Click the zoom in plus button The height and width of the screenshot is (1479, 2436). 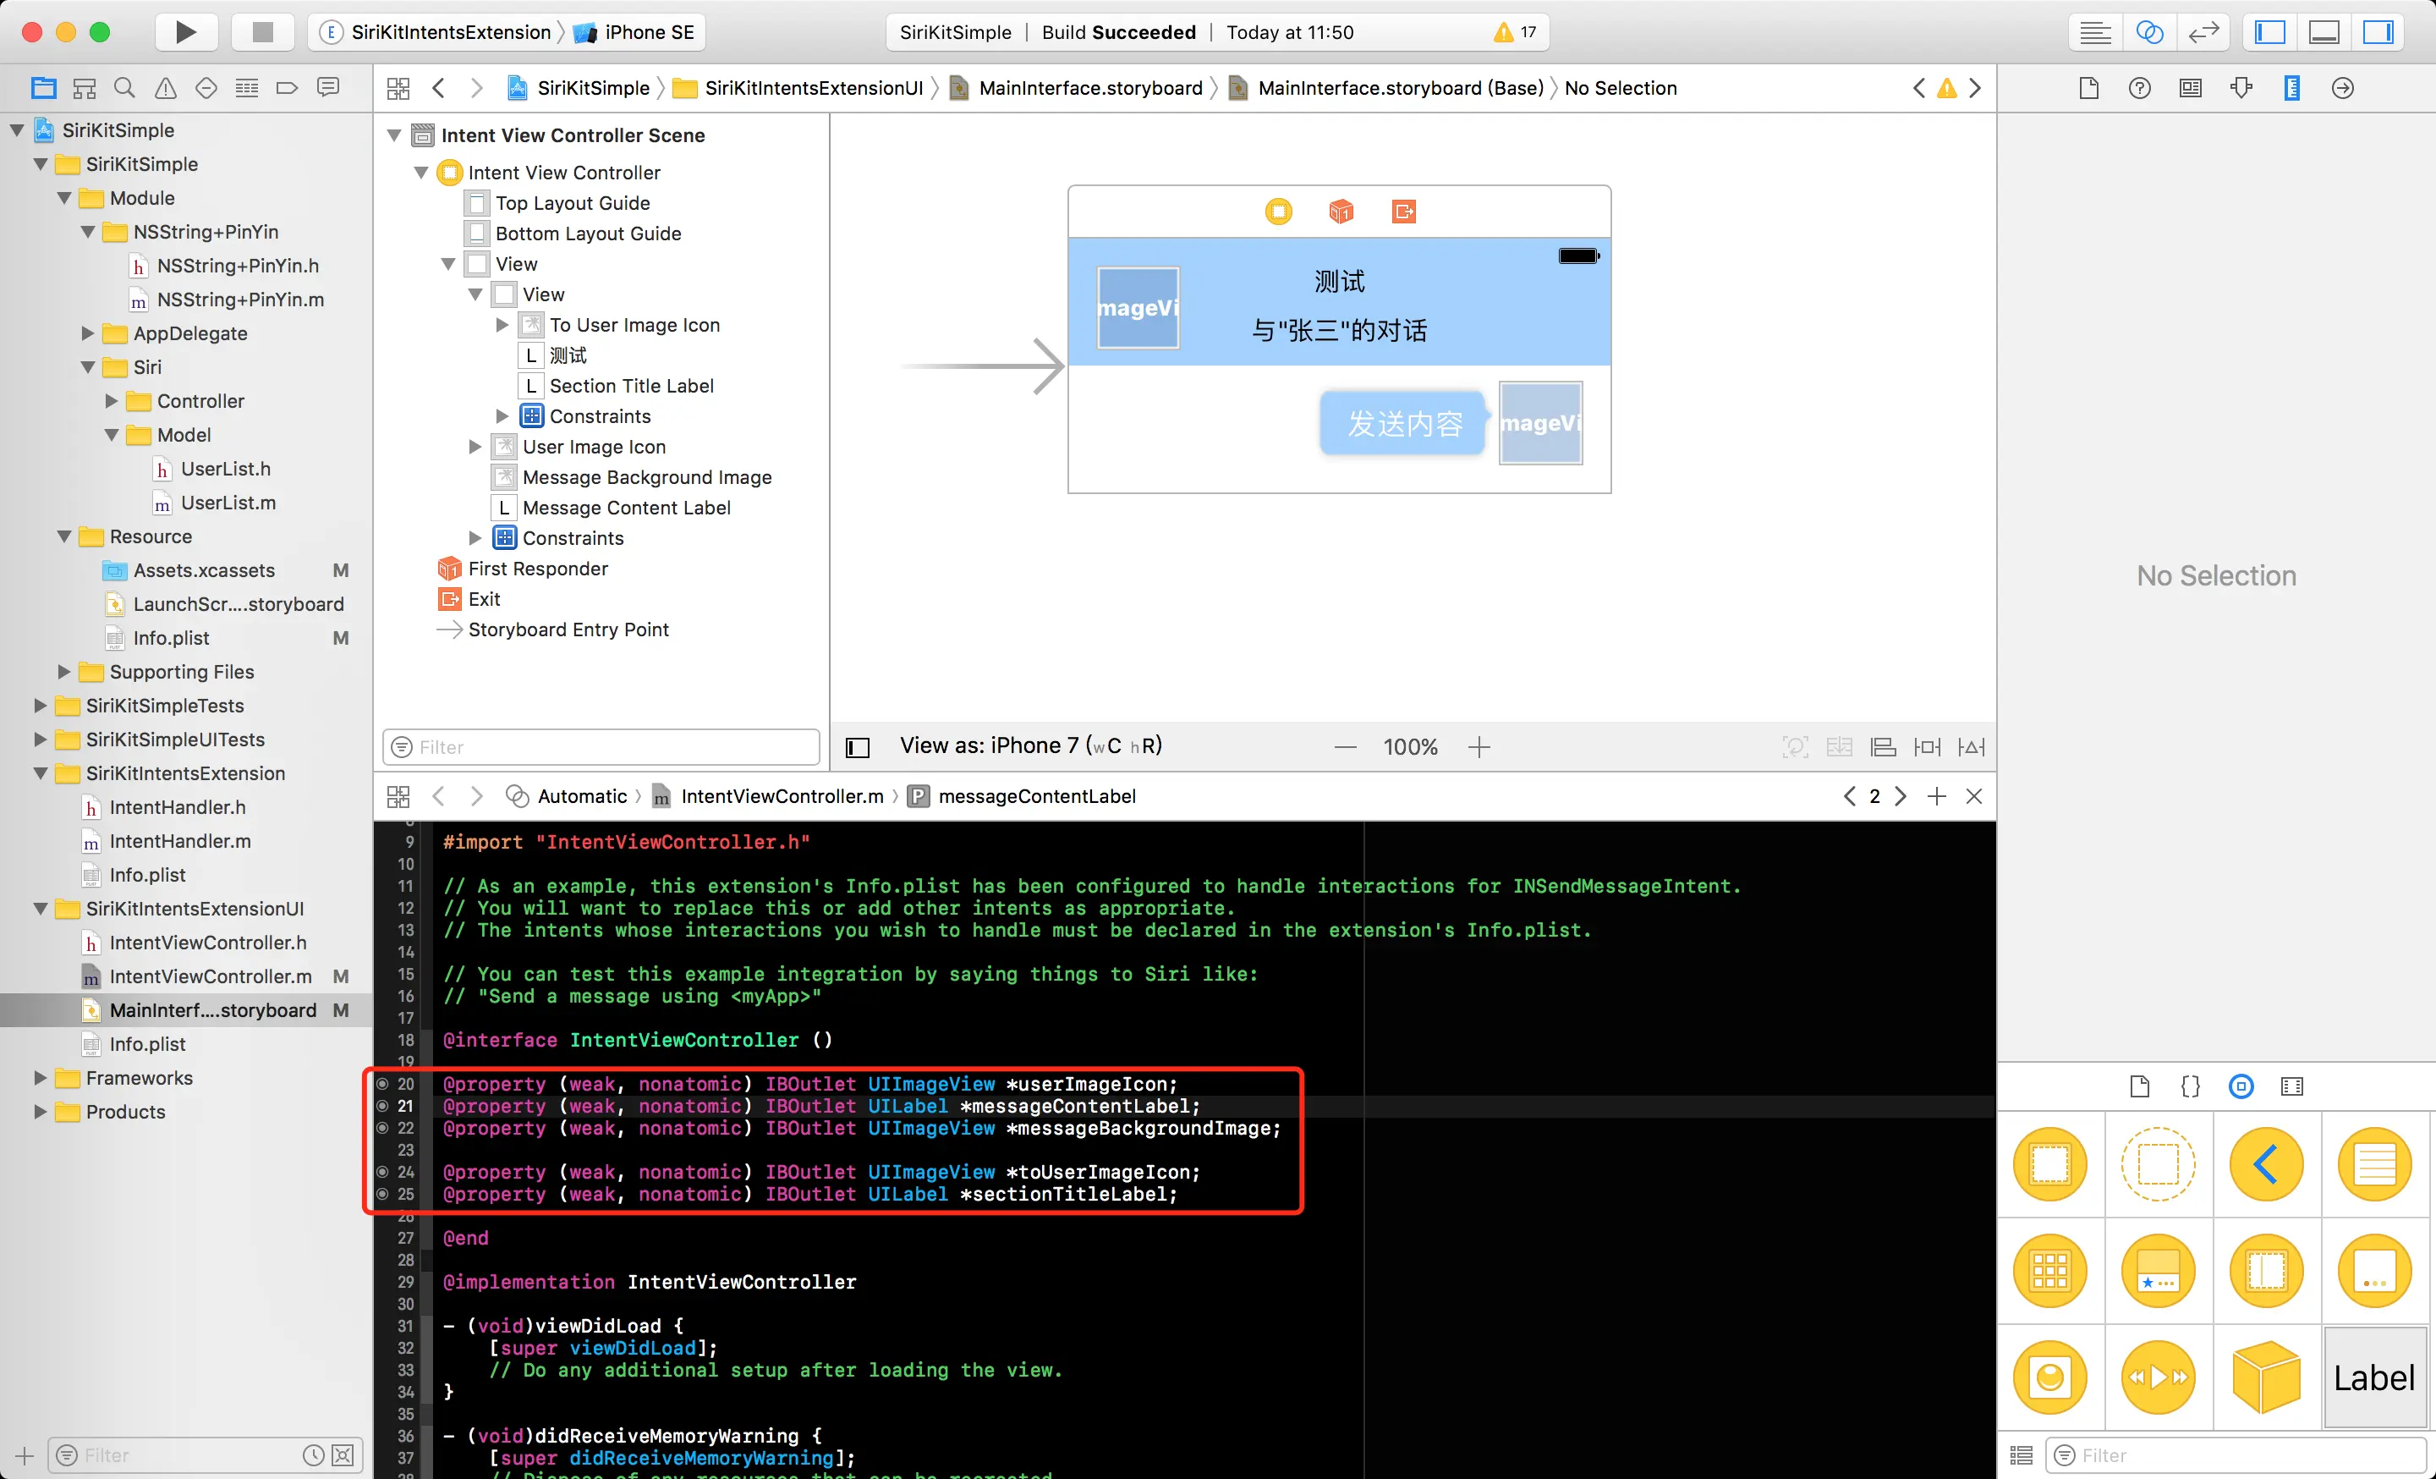click(x=1479, y=747)
